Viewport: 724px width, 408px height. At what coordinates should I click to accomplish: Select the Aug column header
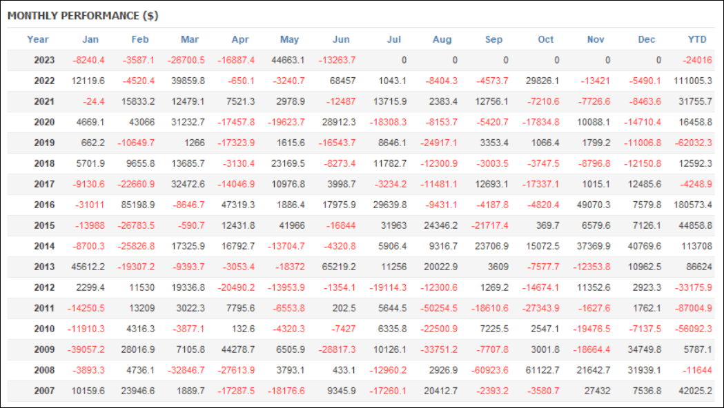(442, 40)
